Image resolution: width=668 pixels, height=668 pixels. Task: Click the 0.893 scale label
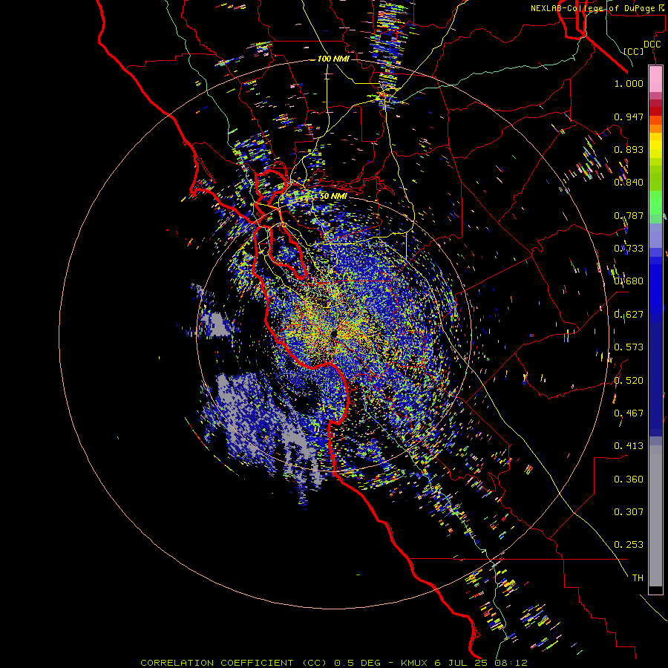click(x=629, y=149)
